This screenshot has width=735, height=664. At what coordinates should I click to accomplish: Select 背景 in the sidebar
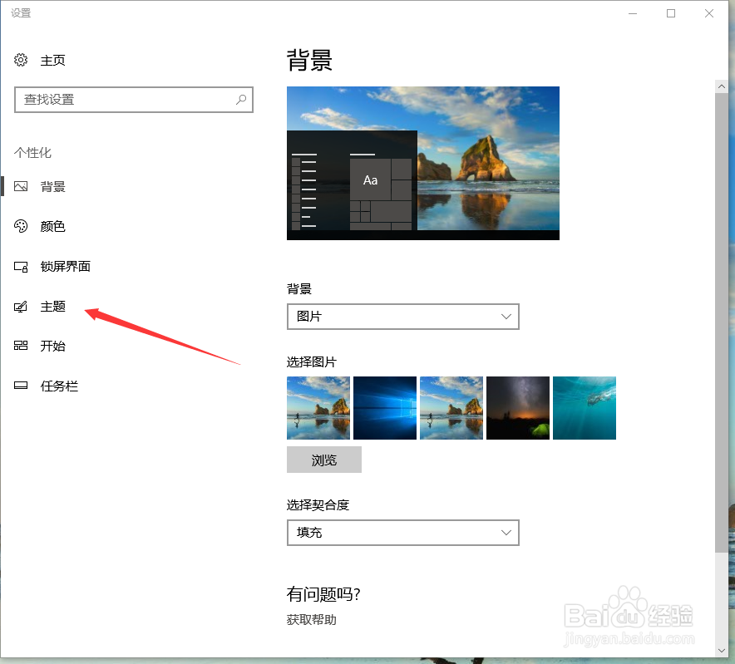(x=52, y=186)
